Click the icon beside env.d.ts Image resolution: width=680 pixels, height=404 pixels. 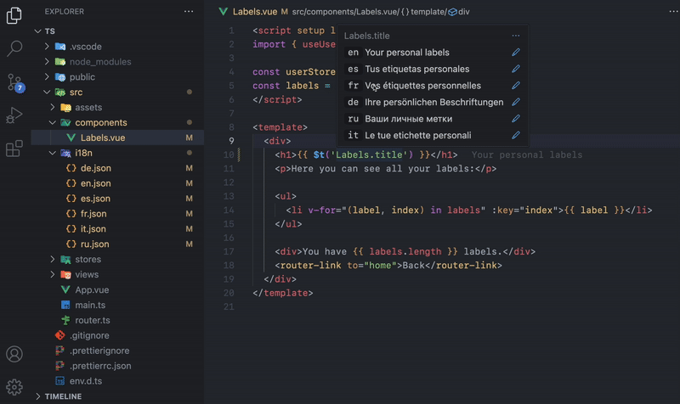(59, 381)
